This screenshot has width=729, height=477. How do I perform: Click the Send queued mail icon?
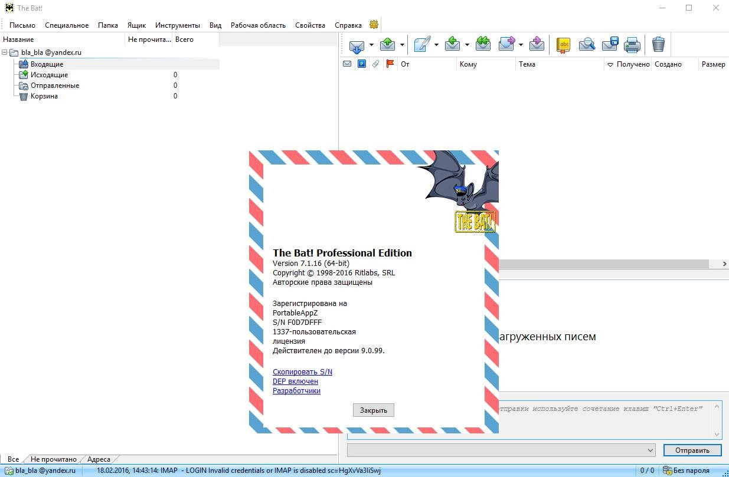387,45
